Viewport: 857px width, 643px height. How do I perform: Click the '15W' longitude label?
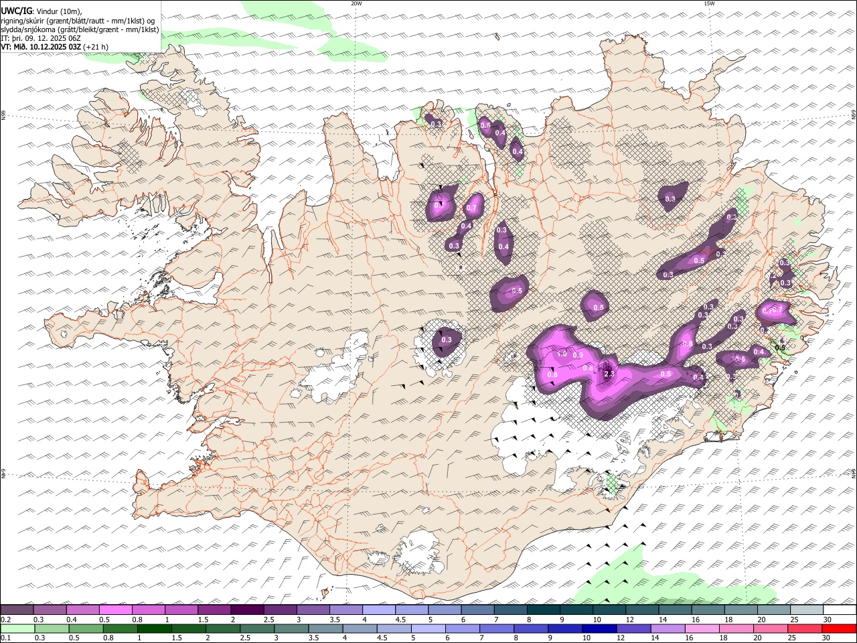click(x=709, y=3)
